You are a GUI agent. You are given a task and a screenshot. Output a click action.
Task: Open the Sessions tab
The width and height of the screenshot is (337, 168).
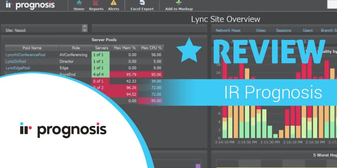point(283,30)
